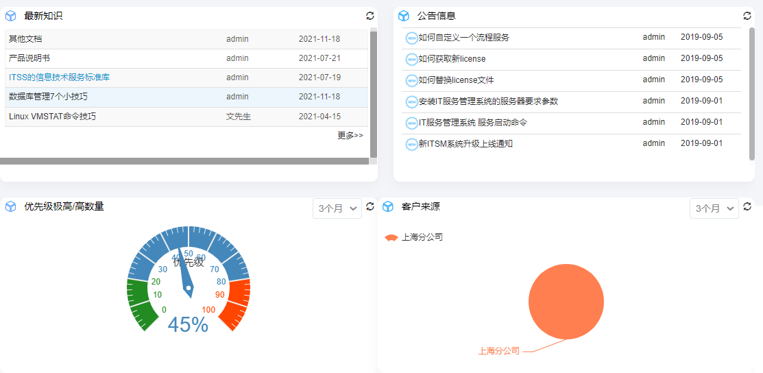Open the ITSS的信息技术服务标准库 link
Image resolution: width=763 pixels, height=373 pixels.
pos(59,77)
